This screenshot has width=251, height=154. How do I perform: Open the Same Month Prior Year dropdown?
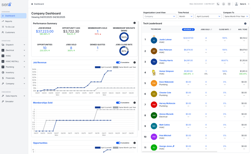pos(236,16)
